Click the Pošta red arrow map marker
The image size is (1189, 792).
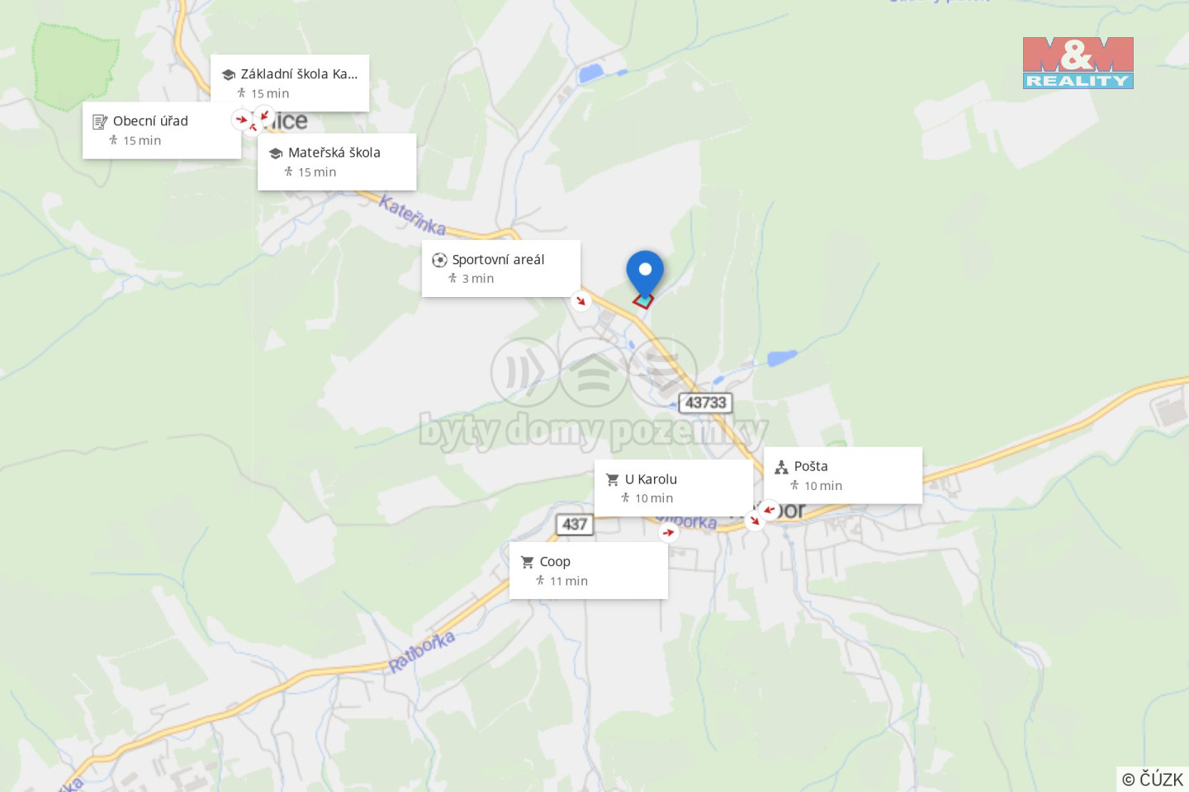click(770, 509)
